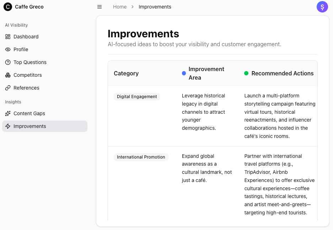Go to Home in breadcrumb
The height and width of the screenshot is (230, 333).
coord(120,7)
